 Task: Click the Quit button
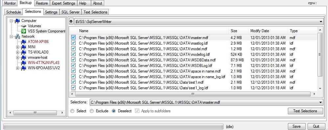[x=316, y=126]
